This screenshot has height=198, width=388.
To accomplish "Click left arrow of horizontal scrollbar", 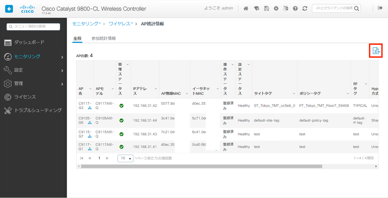I will point(79,166).
